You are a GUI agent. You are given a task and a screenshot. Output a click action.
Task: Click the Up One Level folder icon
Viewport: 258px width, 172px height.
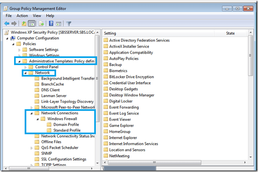pos(24,24)
